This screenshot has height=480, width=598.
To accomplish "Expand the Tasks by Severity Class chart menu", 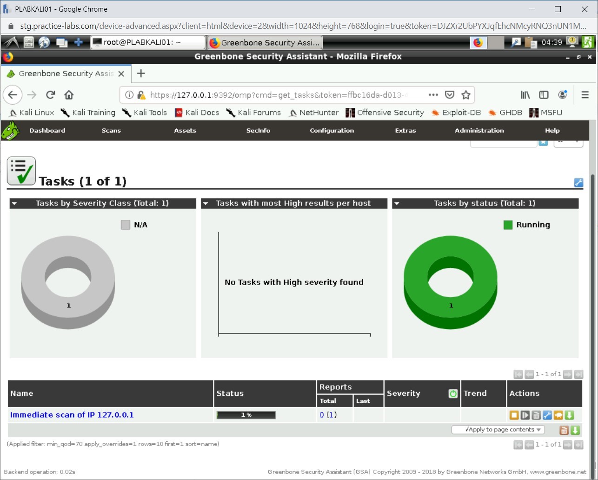I will pyautogui.click(x=14, y=203).
